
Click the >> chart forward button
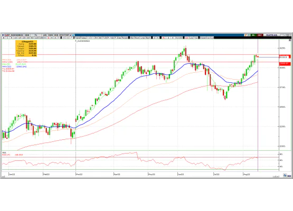(x=68, y=37)
